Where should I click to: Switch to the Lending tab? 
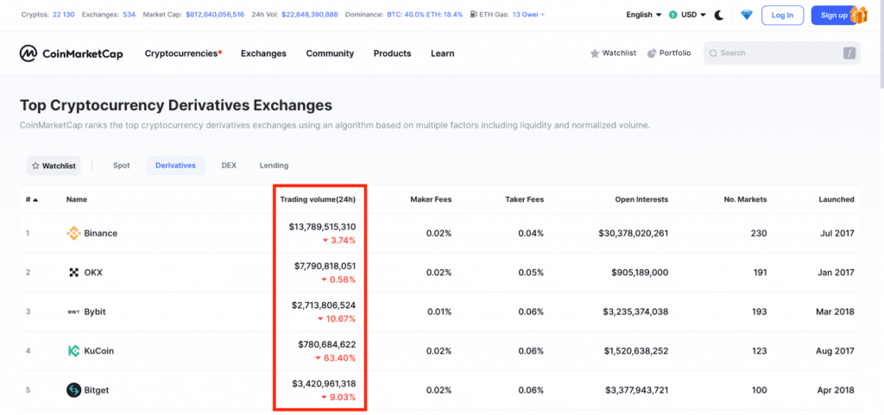[274, 166]
